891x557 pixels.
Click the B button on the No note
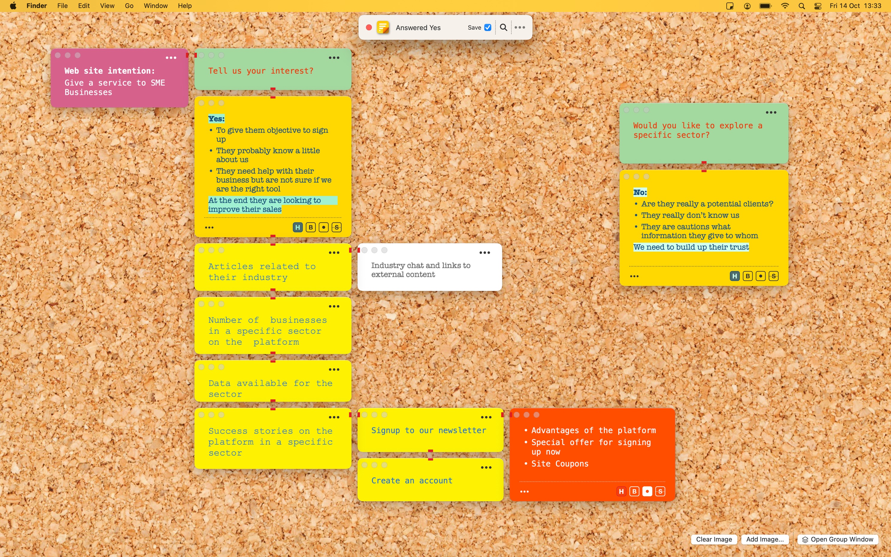[x=747, y=276]
